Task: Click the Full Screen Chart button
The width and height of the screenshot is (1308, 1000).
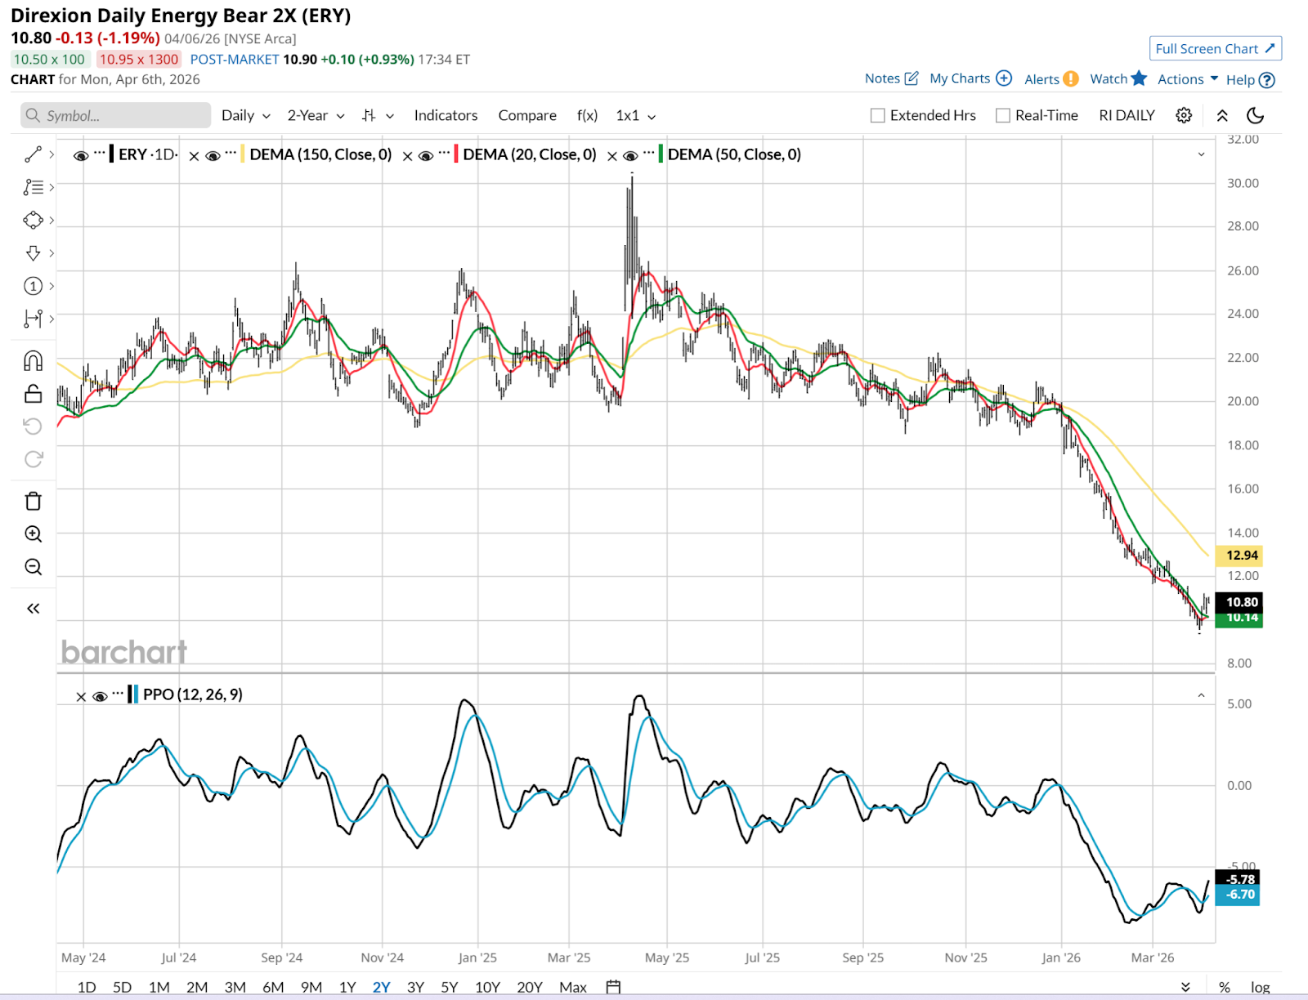Action: click(1215, 49)
